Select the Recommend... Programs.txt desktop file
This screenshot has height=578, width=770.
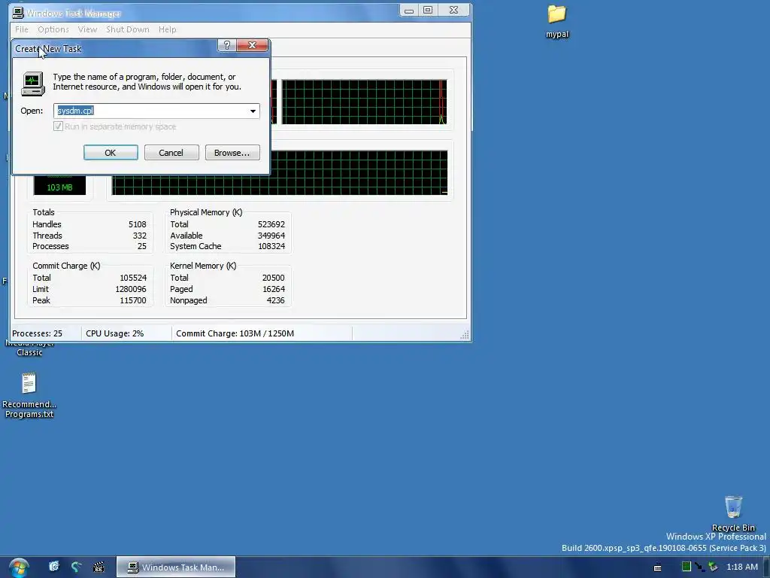[x=29, y=396]
